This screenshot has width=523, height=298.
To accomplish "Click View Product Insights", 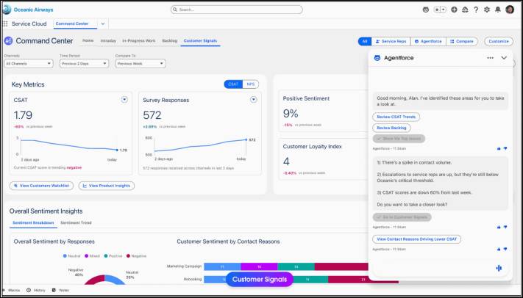I will 107,186.
